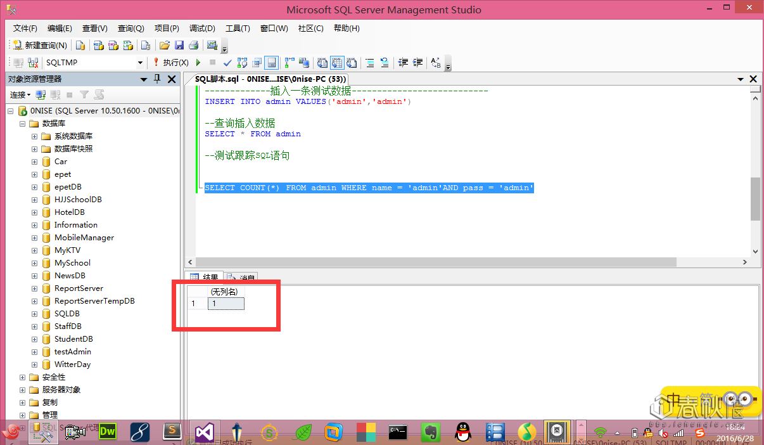Save the script with floppy icon
The width and height of the screenshot is (764, 445).
click(179, 46)
